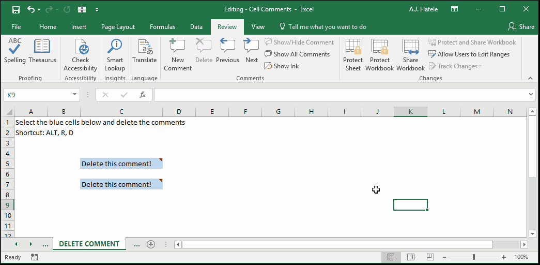Click the vertical scrollbar up arrow
The width and height of the screenshot is (540, 265).
pyautogui.click(x=532, y=112)
